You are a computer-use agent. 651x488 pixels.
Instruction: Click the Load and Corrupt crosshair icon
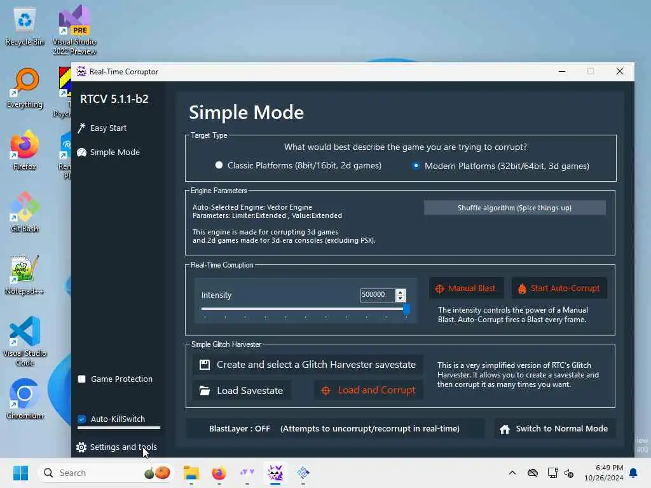(325, 391)
